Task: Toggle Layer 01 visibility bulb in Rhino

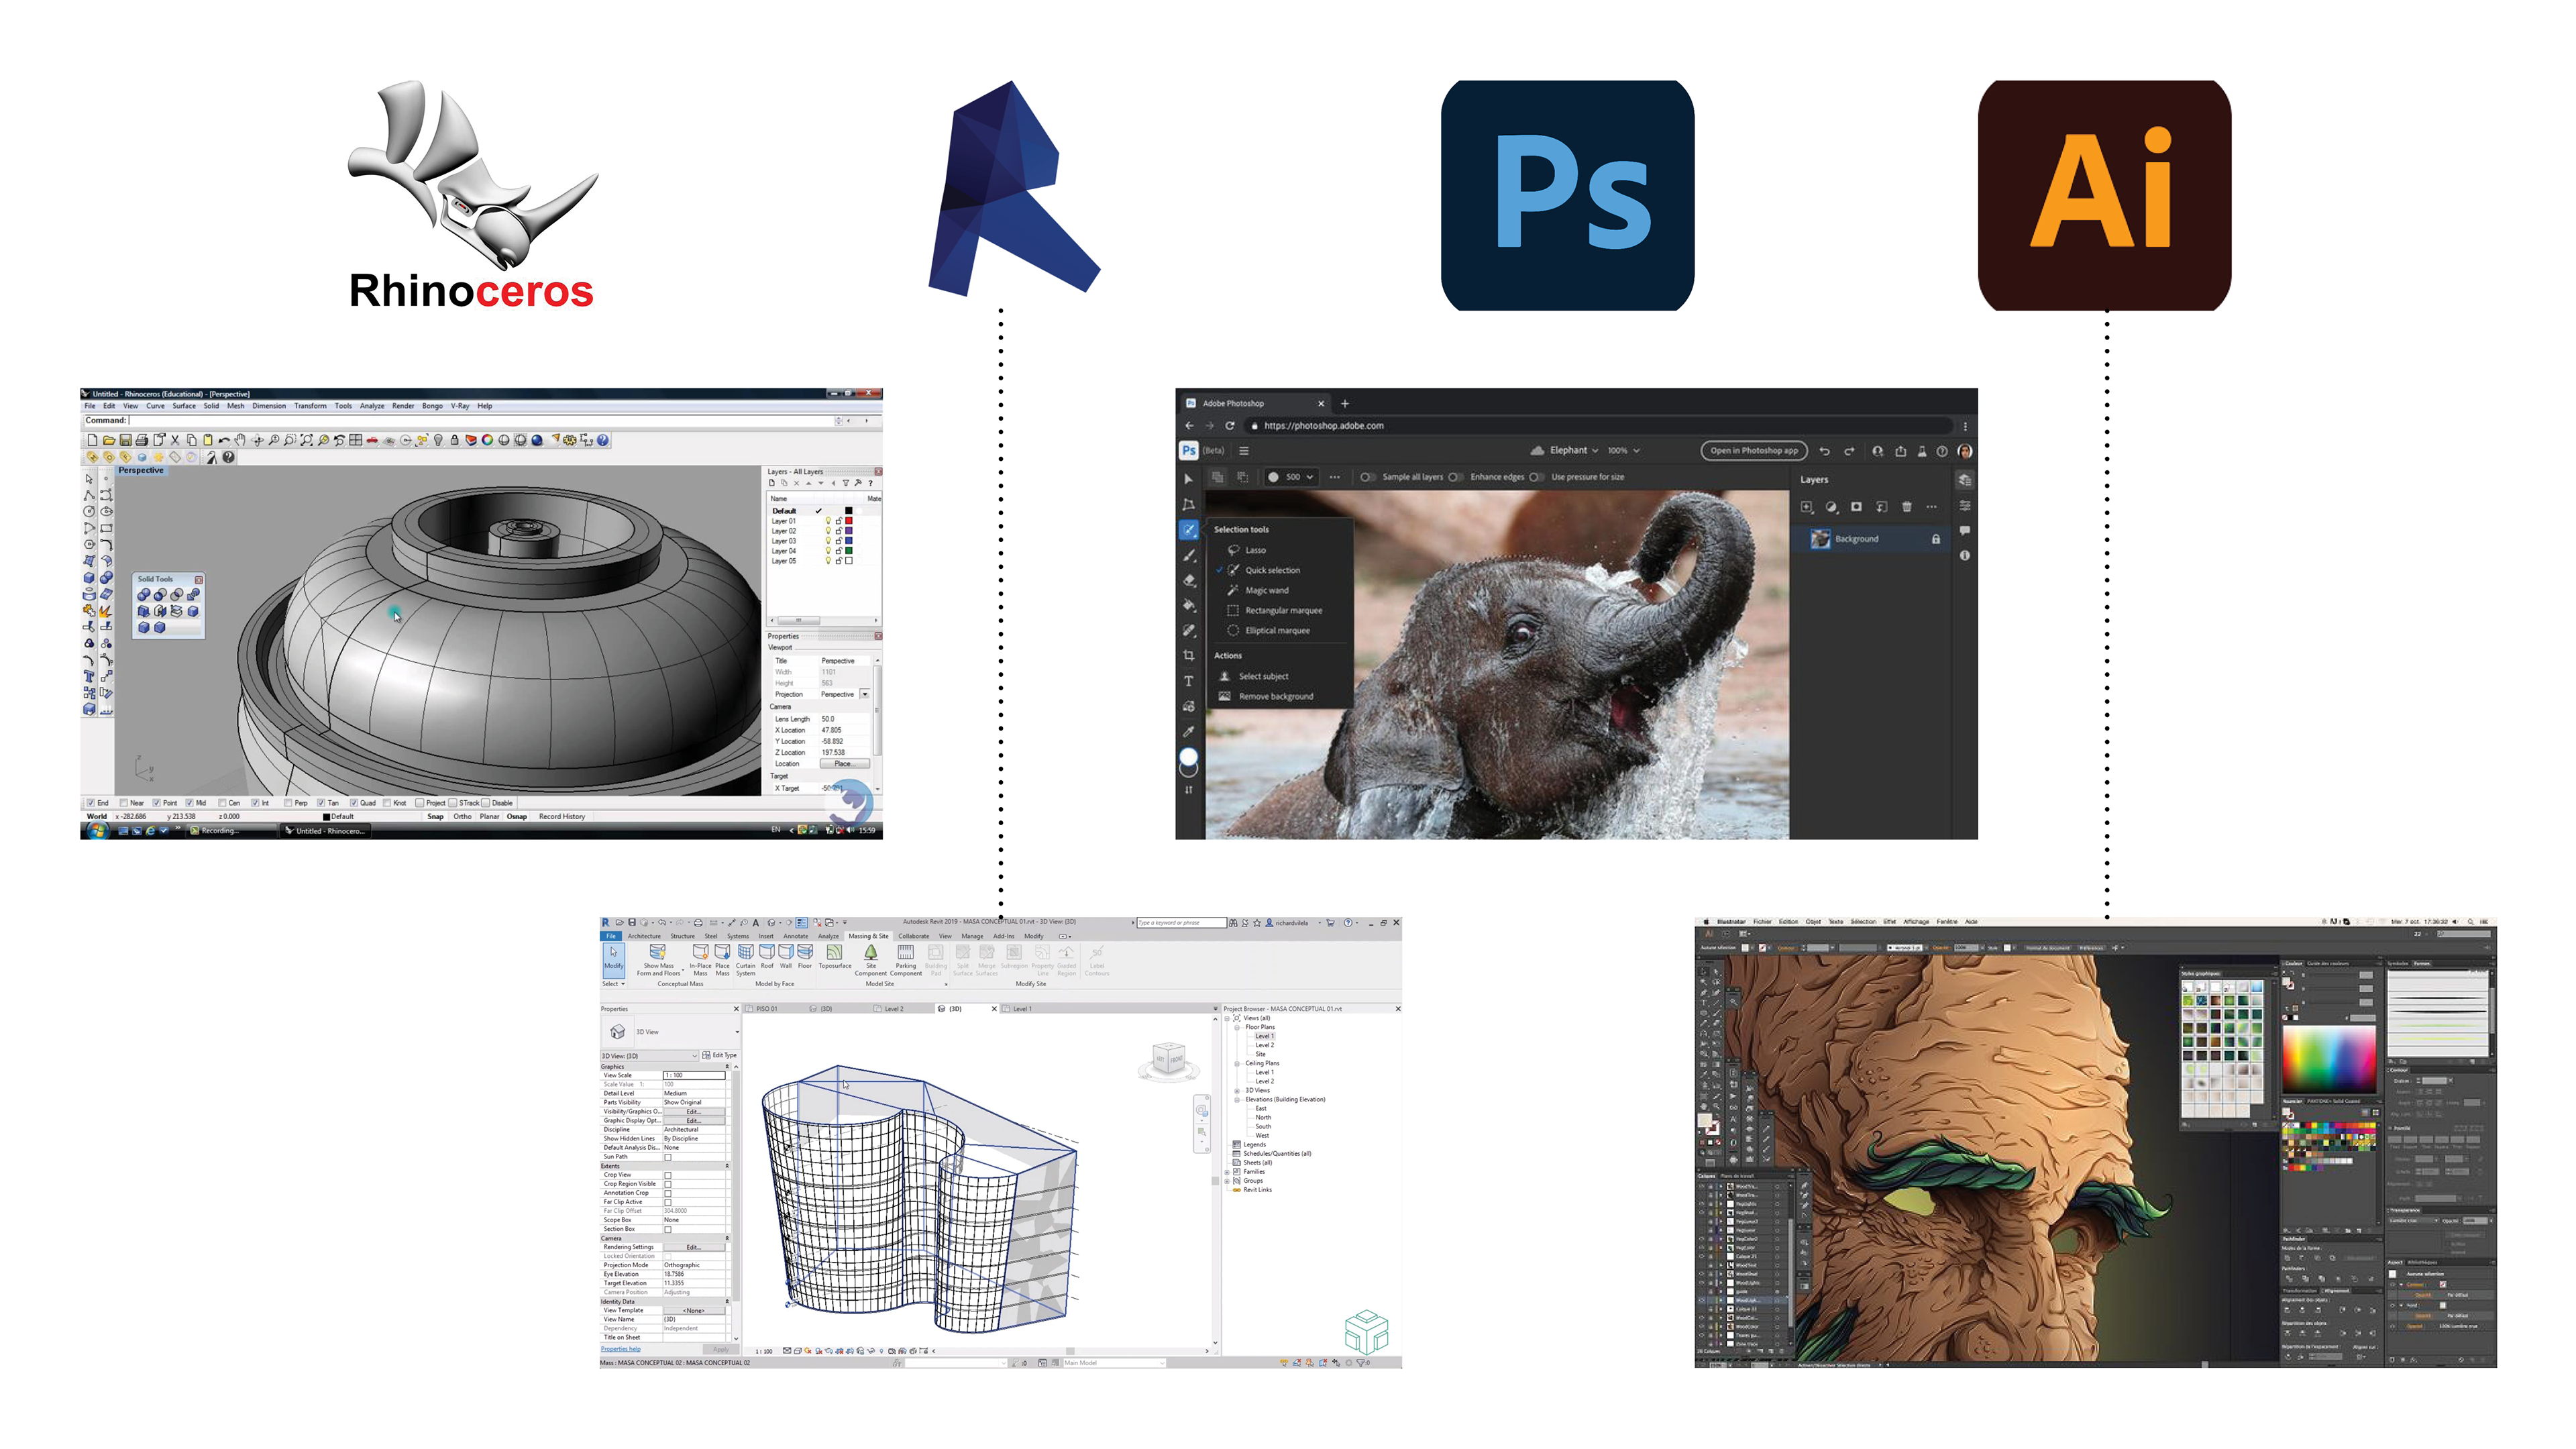Action: (x=828, y=521)
